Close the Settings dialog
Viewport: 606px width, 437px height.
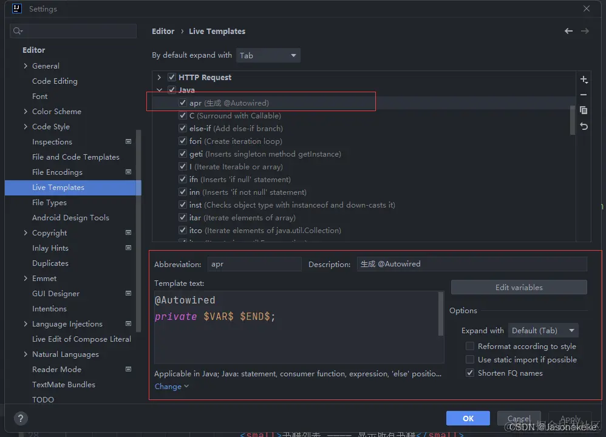point(587,8)
